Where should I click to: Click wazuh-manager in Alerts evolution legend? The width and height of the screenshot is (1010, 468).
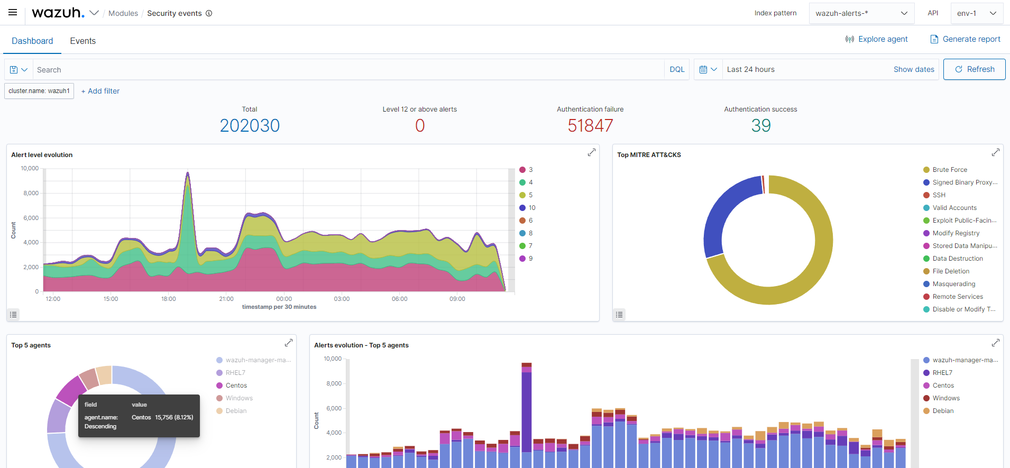tap(965, 360)
